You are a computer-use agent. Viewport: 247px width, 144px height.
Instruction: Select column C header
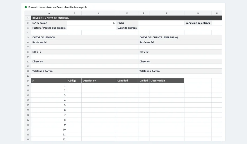point(99,13)
